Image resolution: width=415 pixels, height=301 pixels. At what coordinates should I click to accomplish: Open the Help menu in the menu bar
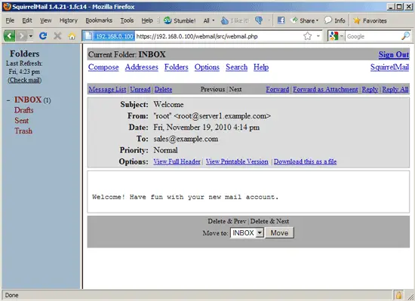(x=147, y=20)
